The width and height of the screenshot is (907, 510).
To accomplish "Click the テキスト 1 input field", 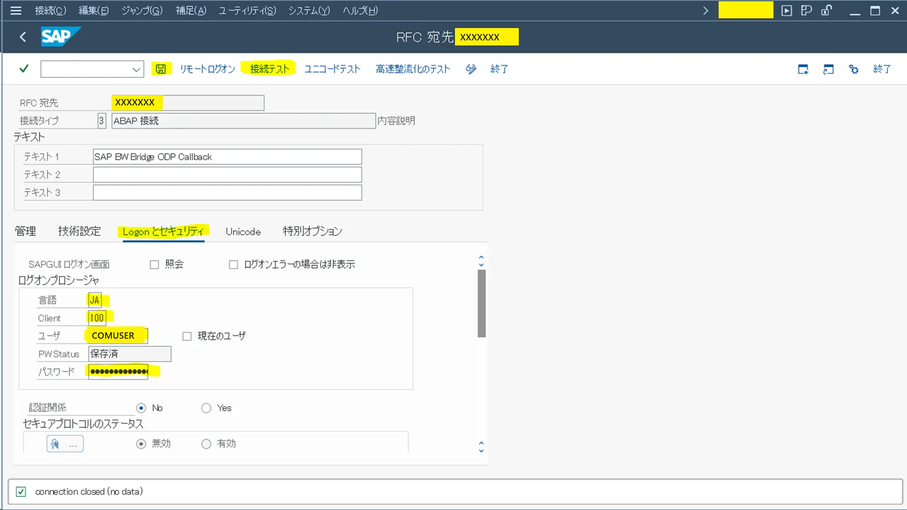I will click(227, 157).
